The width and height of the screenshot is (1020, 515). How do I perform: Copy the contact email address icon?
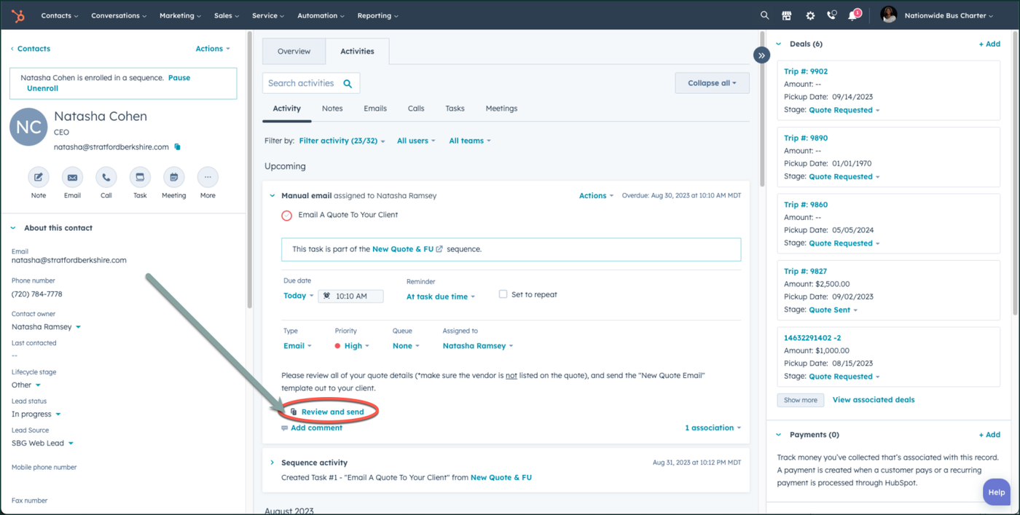pyautogui.click(x=177, y=147)
